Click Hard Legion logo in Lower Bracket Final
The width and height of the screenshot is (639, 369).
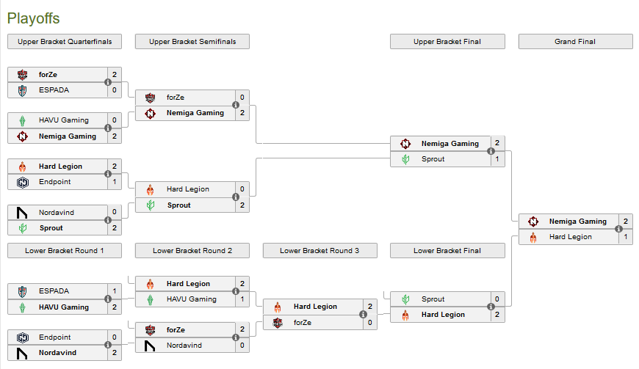click(405, 315)
